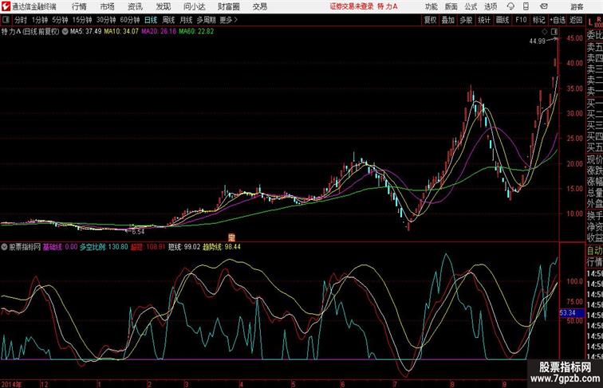
Task: Switch to 60分钟 period
Action: point(130,20)
